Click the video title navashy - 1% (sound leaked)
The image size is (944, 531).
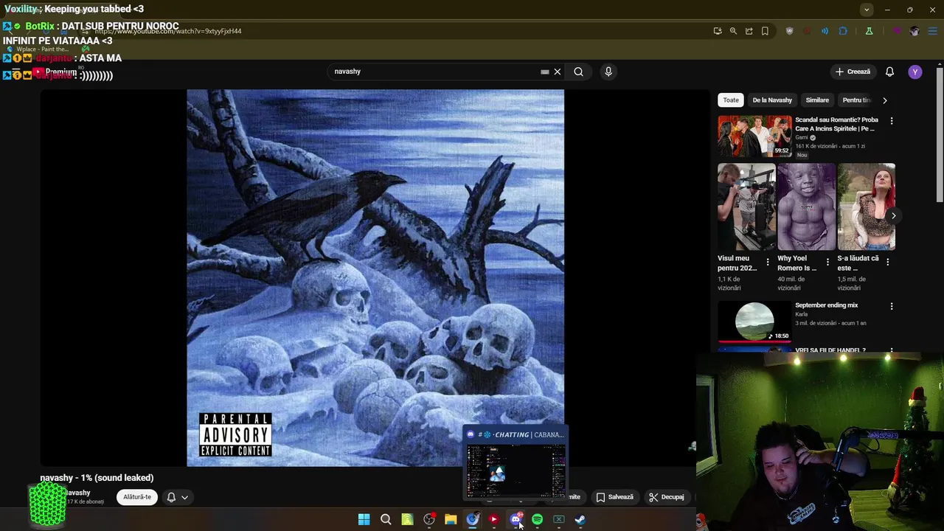click(x=97, y=478)
